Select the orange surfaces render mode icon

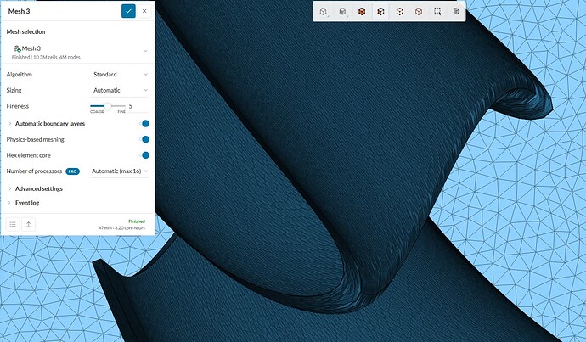pyautogui.click(x=362, y=12)
